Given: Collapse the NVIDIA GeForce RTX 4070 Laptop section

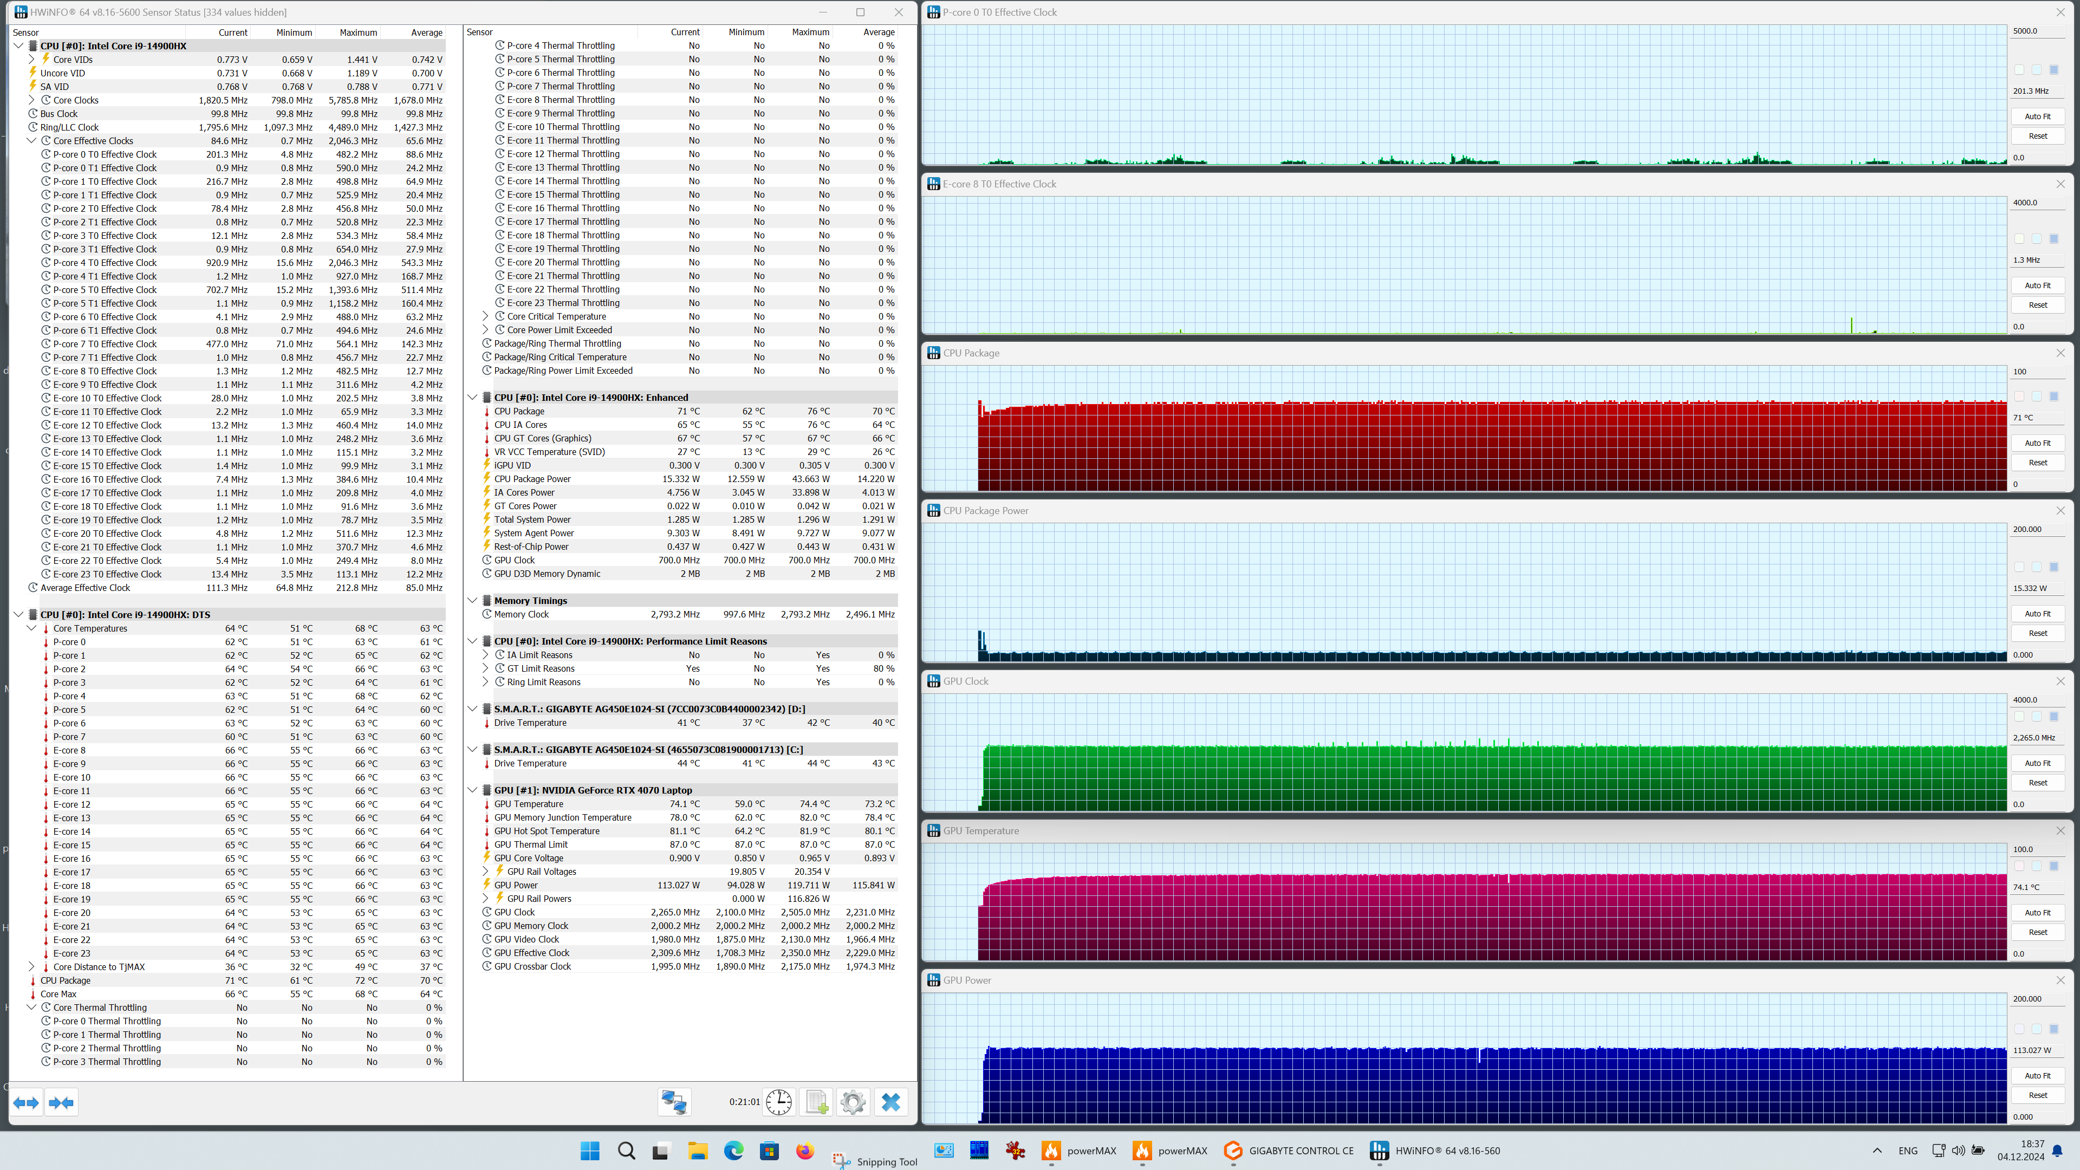Looking at the screenshot, I should coord(472,790).
